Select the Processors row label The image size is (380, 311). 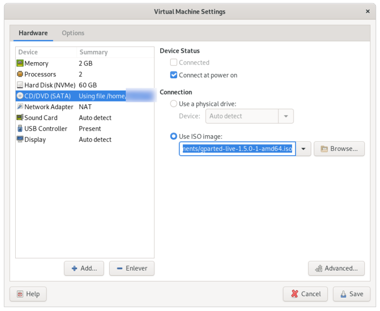pos(40,74)
